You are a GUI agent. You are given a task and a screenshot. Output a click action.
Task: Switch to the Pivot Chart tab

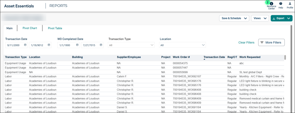coord(30,28)
